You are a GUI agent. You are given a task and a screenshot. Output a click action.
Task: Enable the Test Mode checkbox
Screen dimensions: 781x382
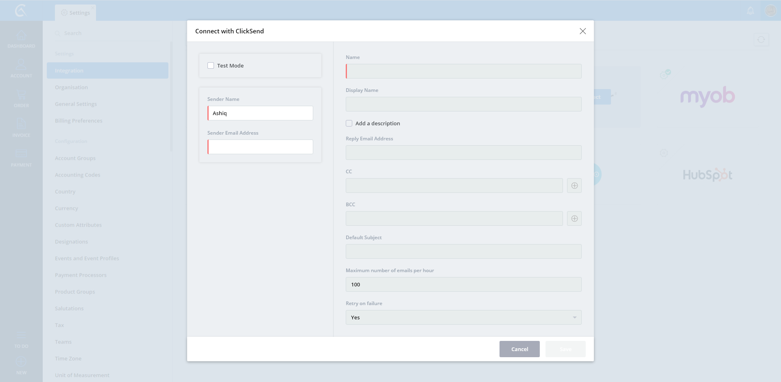(x=211, y=65)
